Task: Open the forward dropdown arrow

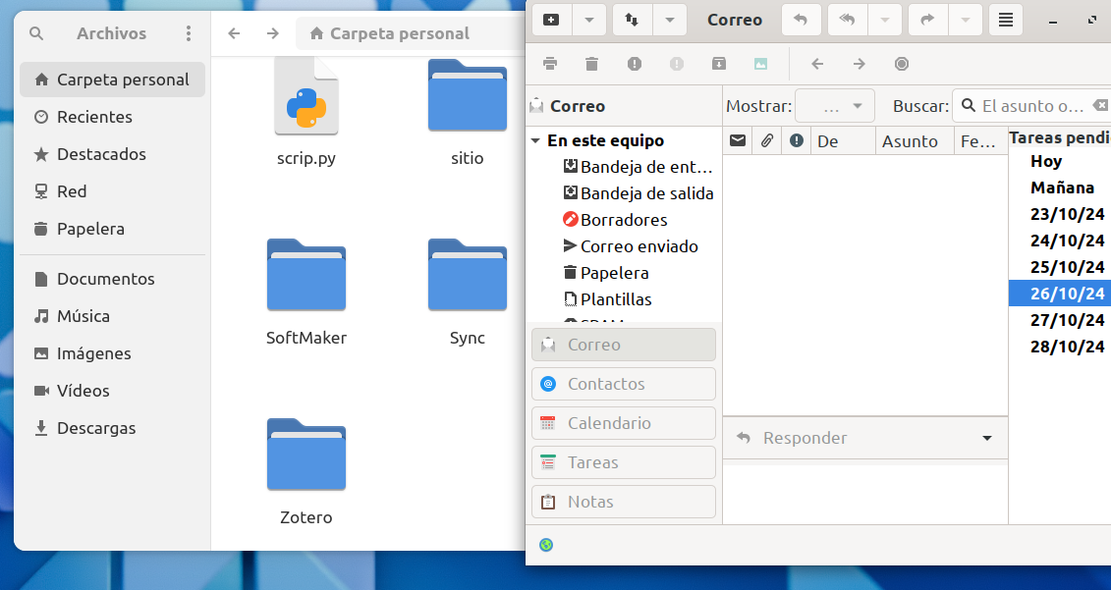Action: tap(965, 20)
